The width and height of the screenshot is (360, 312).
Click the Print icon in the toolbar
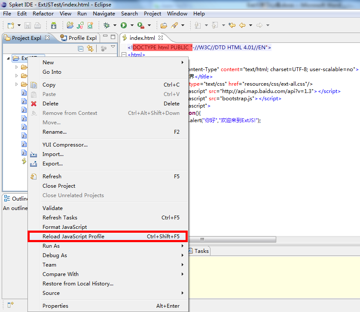37,25
